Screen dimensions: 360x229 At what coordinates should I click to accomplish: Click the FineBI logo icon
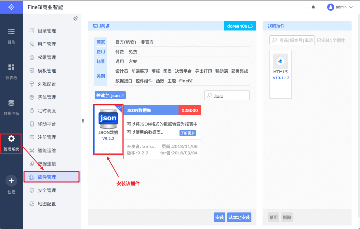[11, 7]
